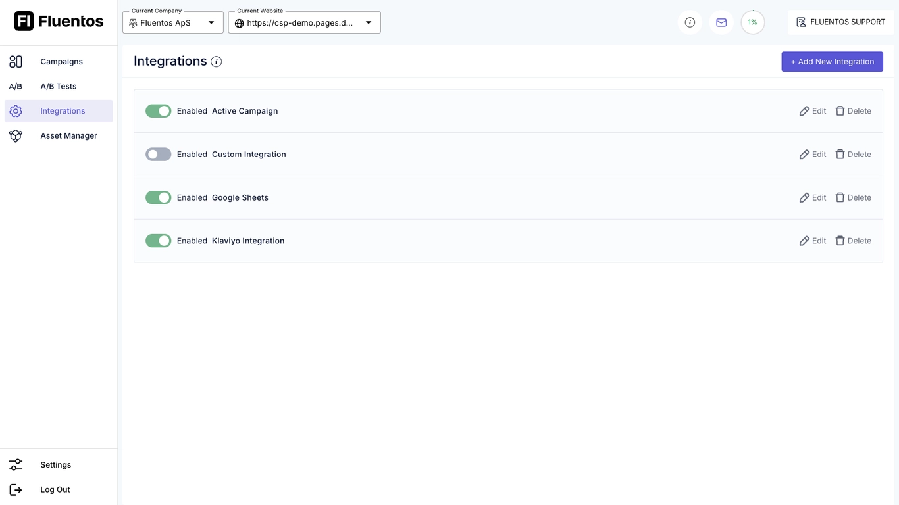Click the globe icon in website selector
899x505 pixels.
[x=240, y=23]
